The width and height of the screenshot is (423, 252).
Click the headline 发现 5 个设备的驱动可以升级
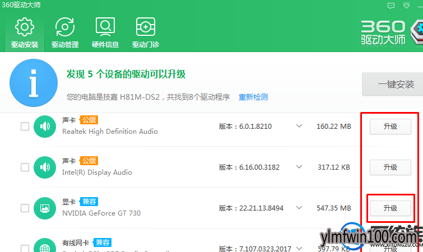point(126,74)
